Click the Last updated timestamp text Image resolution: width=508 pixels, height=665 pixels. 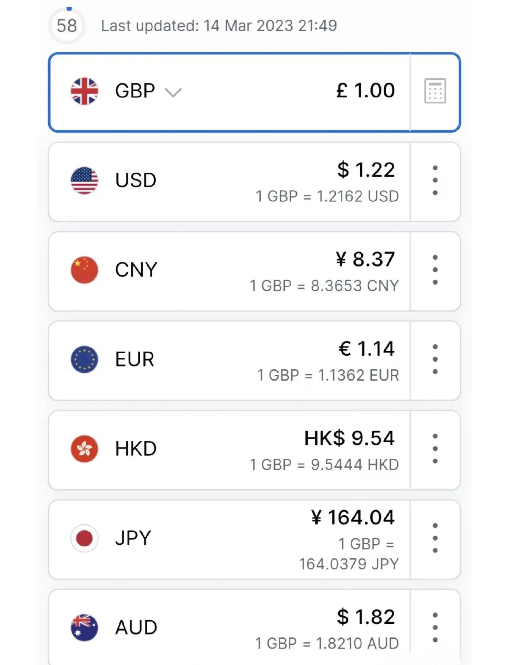219,26
